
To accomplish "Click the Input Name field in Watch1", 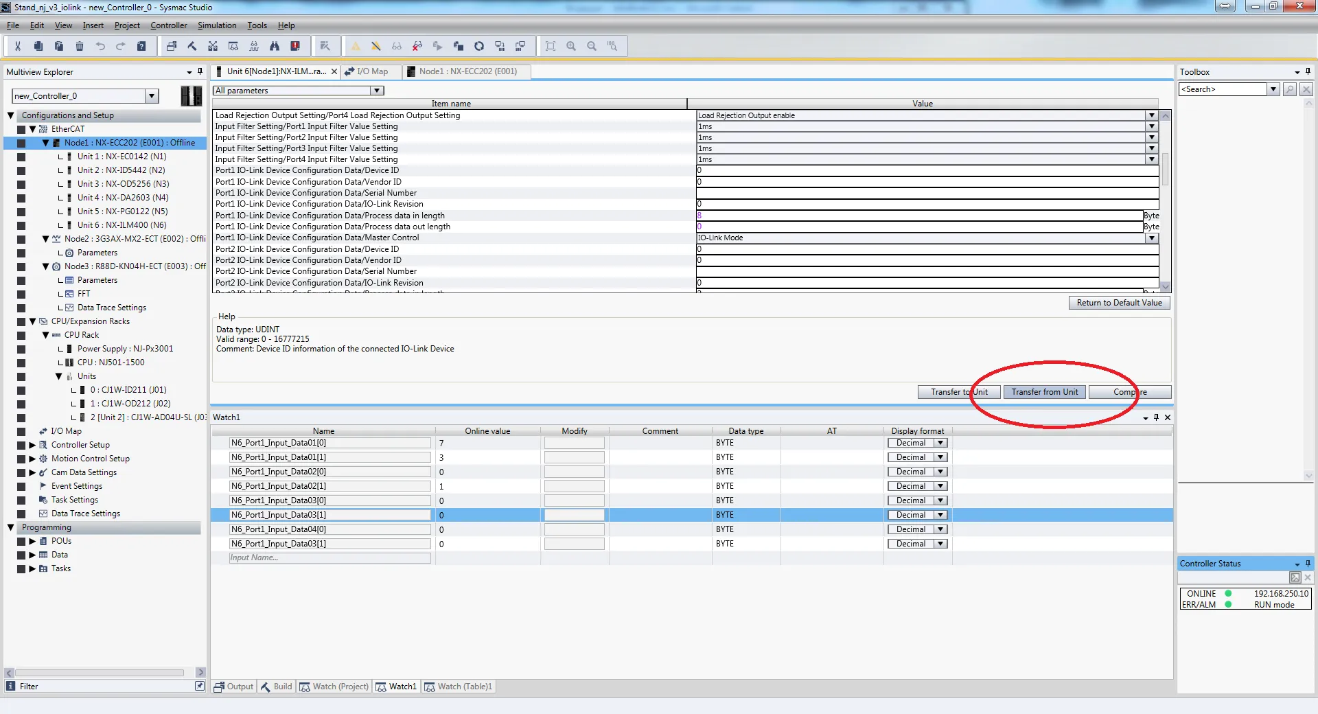I will pyautogui.click(x=329, y=558).
